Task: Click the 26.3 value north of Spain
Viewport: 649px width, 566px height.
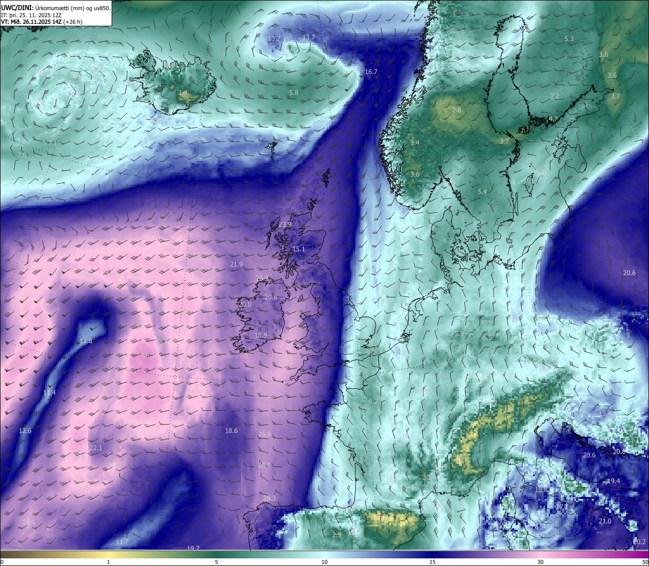Action: click(x=269, y=498)
